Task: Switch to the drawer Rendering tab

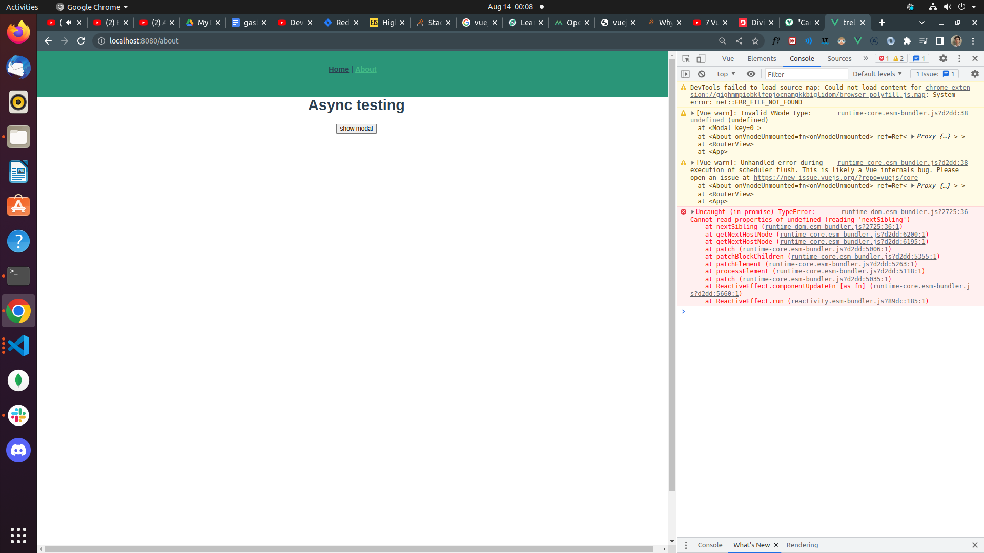Action: pos(802,545)
